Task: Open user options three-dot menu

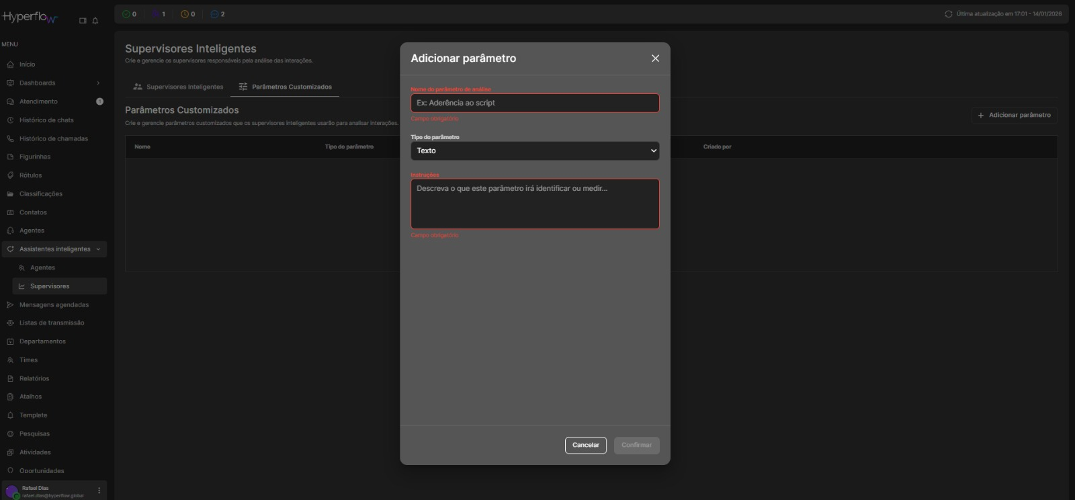Action: coord(99,491)
